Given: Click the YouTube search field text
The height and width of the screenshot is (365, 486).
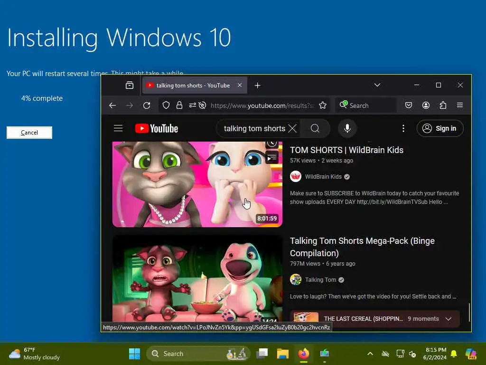Looking at the screenshot, I should point(254,128).
